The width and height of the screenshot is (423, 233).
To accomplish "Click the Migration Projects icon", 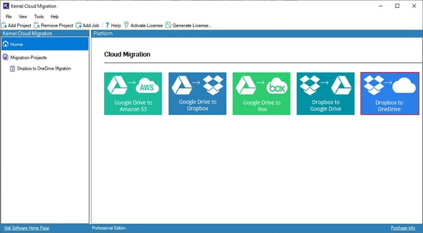I will [6, 57].
